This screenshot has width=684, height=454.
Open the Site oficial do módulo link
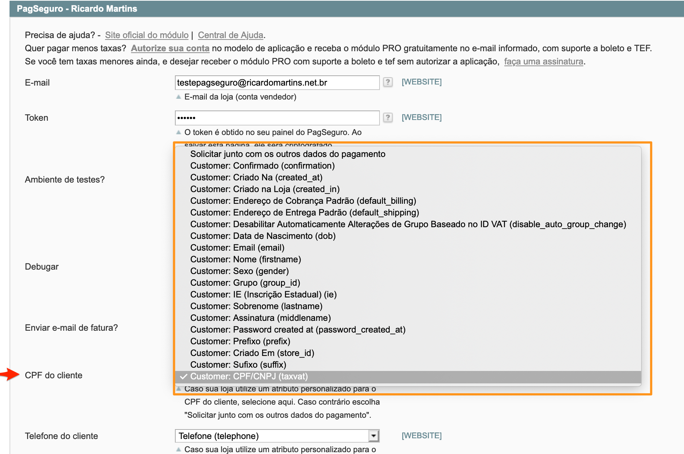pyautogui.click(x=147, y=35)
